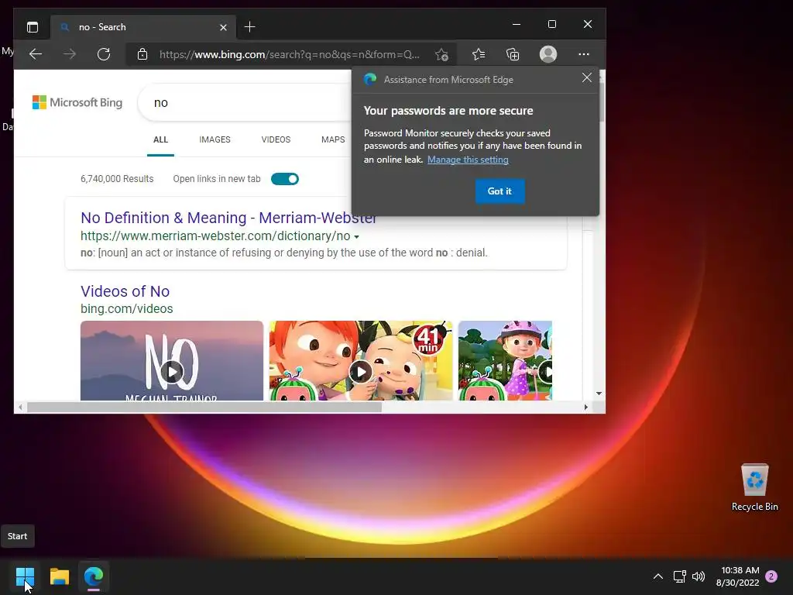The width and height of the screenshot is (793, 595).
Task: Open Manage this setting link
Action: pos(468,160)
